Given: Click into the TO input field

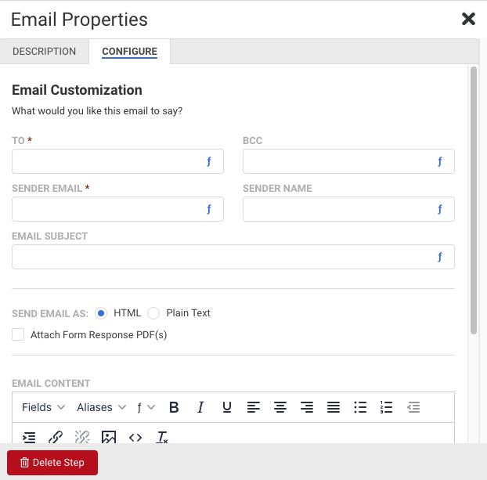Looking at the screenshot, I should (x=117, y=161).
